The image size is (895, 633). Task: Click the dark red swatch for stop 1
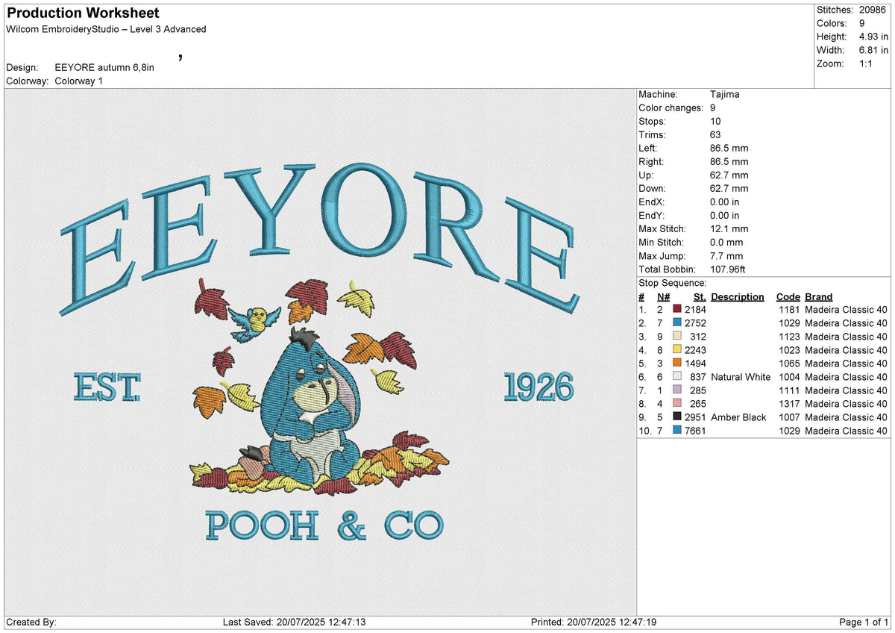click(677, 310)
